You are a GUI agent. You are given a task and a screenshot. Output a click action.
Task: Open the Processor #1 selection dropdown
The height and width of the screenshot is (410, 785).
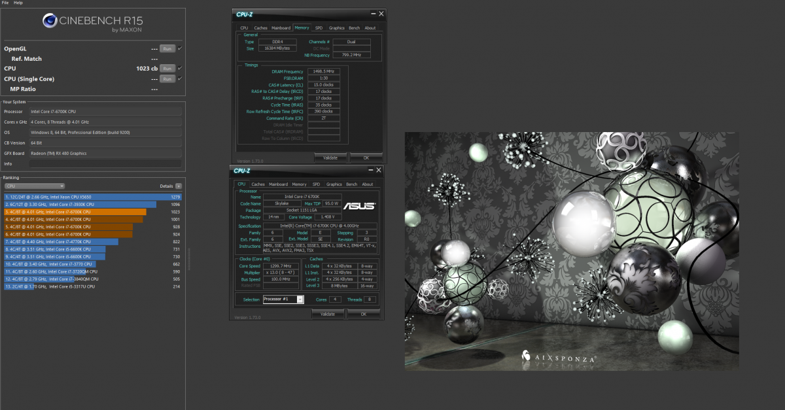283,299
